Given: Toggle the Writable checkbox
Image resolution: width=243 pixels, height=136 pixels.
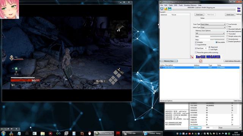Looking at the screenshot, I should click(196, 42).
